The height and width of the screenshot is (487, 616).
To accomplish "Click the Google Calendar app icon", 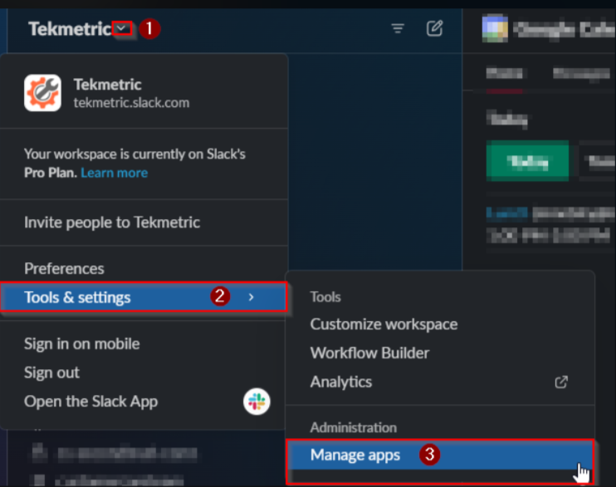I will (x=495, y=28).
